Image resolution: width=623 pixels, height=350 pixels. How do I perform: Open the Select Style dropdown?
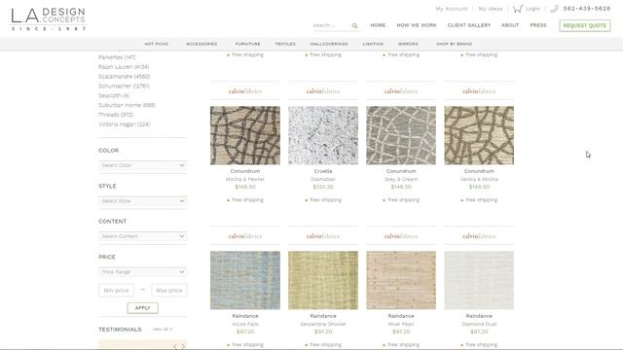point(142,201)
